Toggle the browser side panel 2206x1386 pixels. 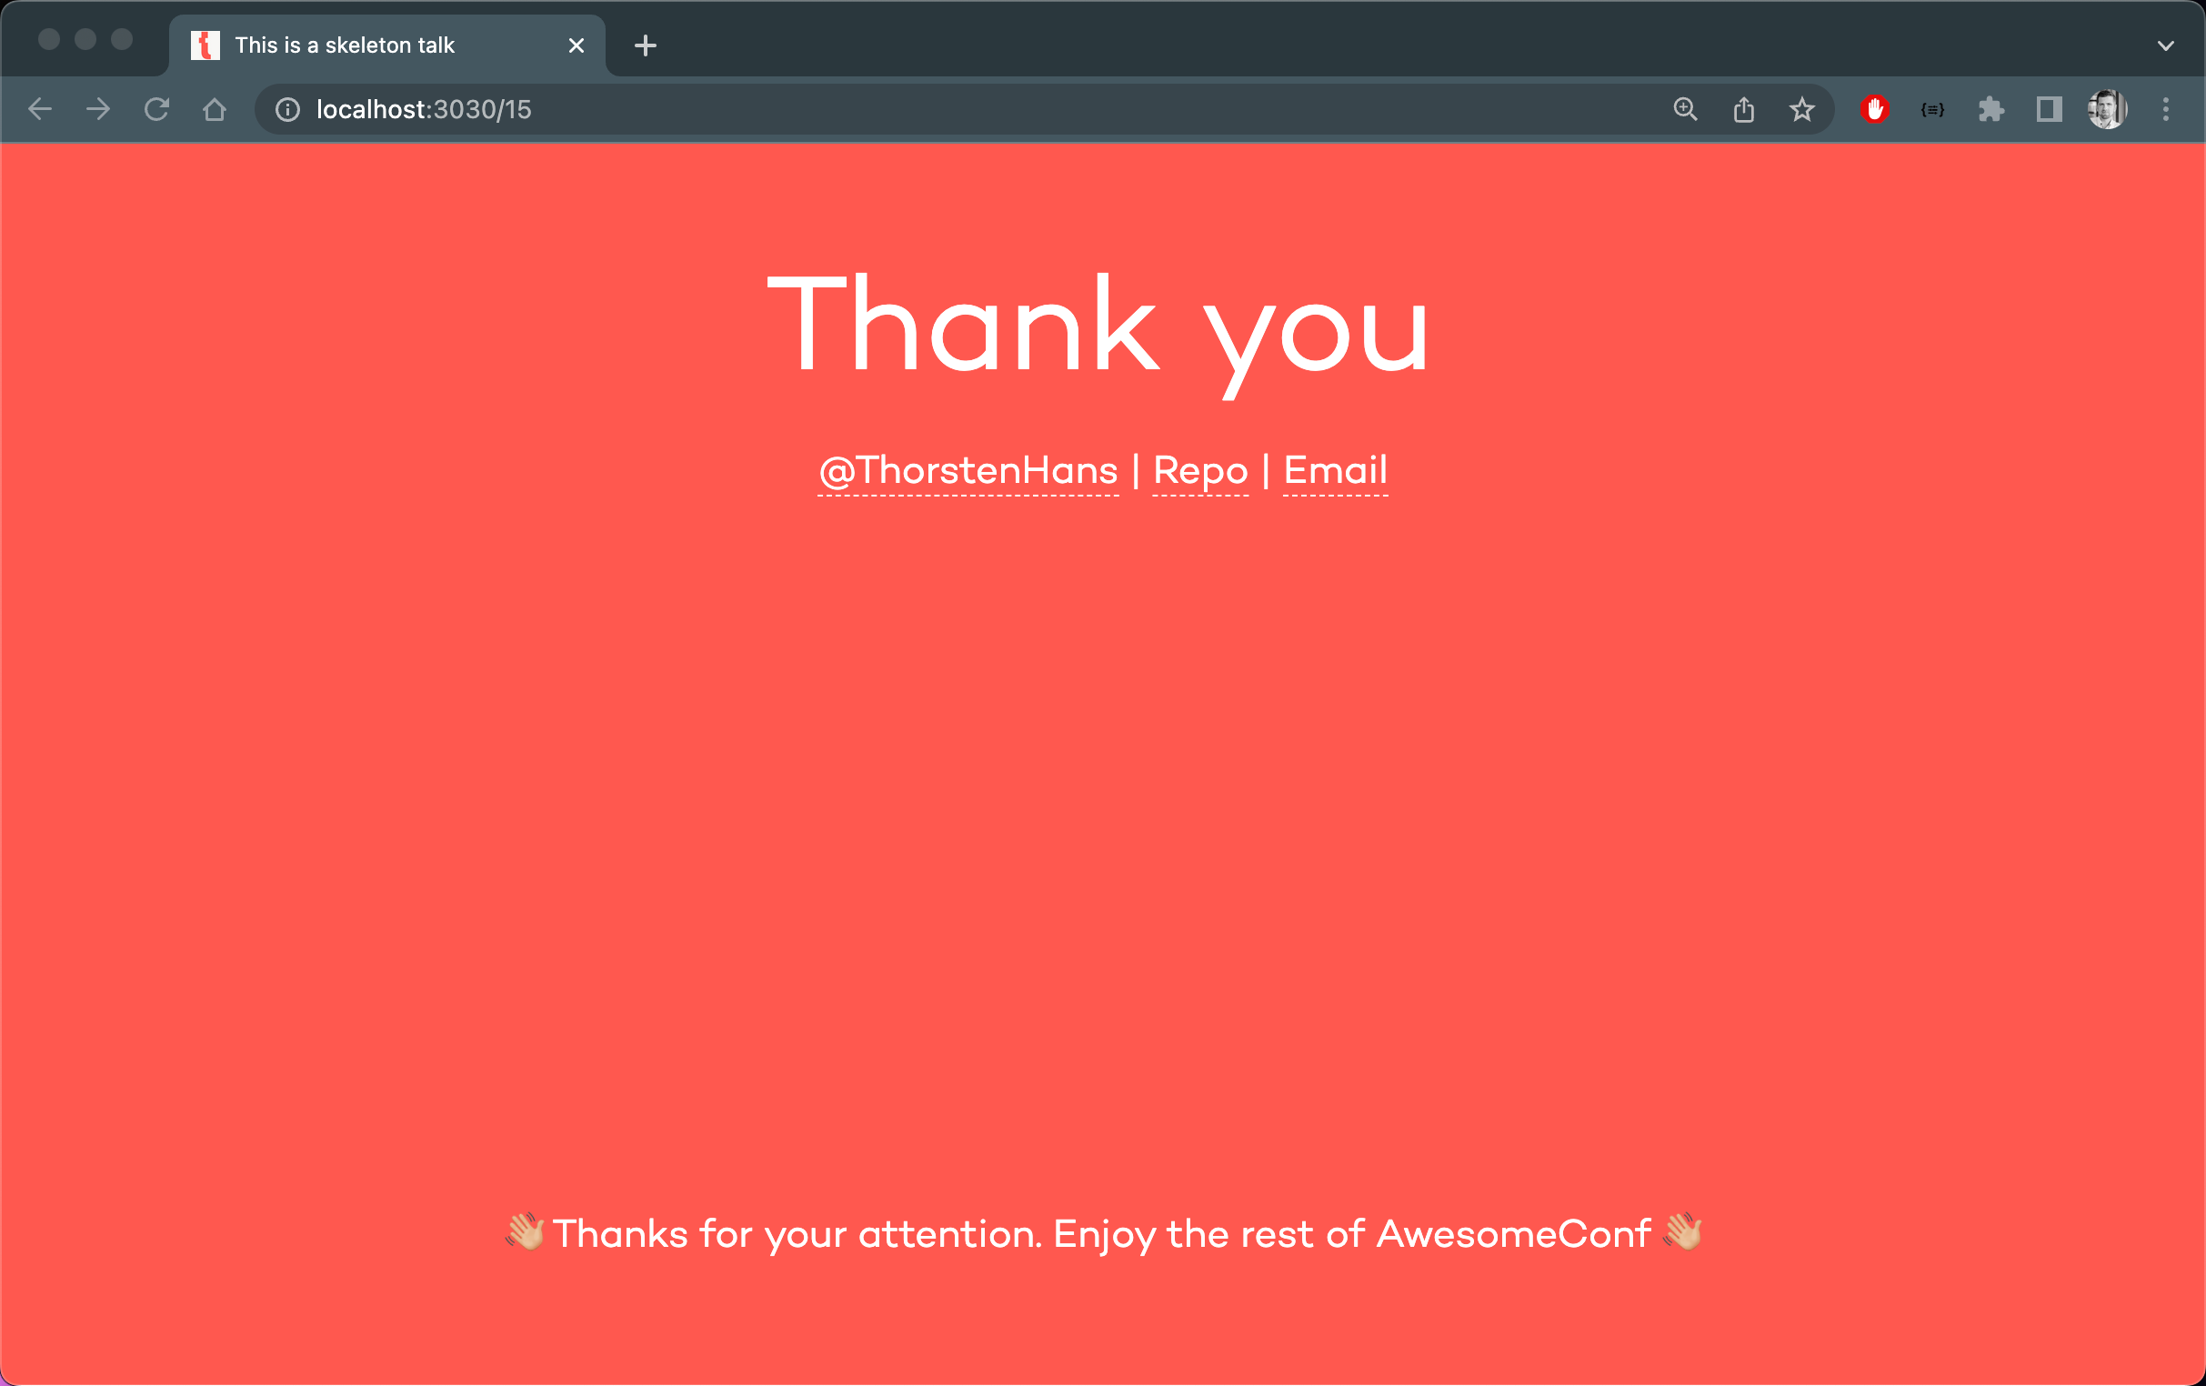pyautogui.click(x=2049, y=110)
